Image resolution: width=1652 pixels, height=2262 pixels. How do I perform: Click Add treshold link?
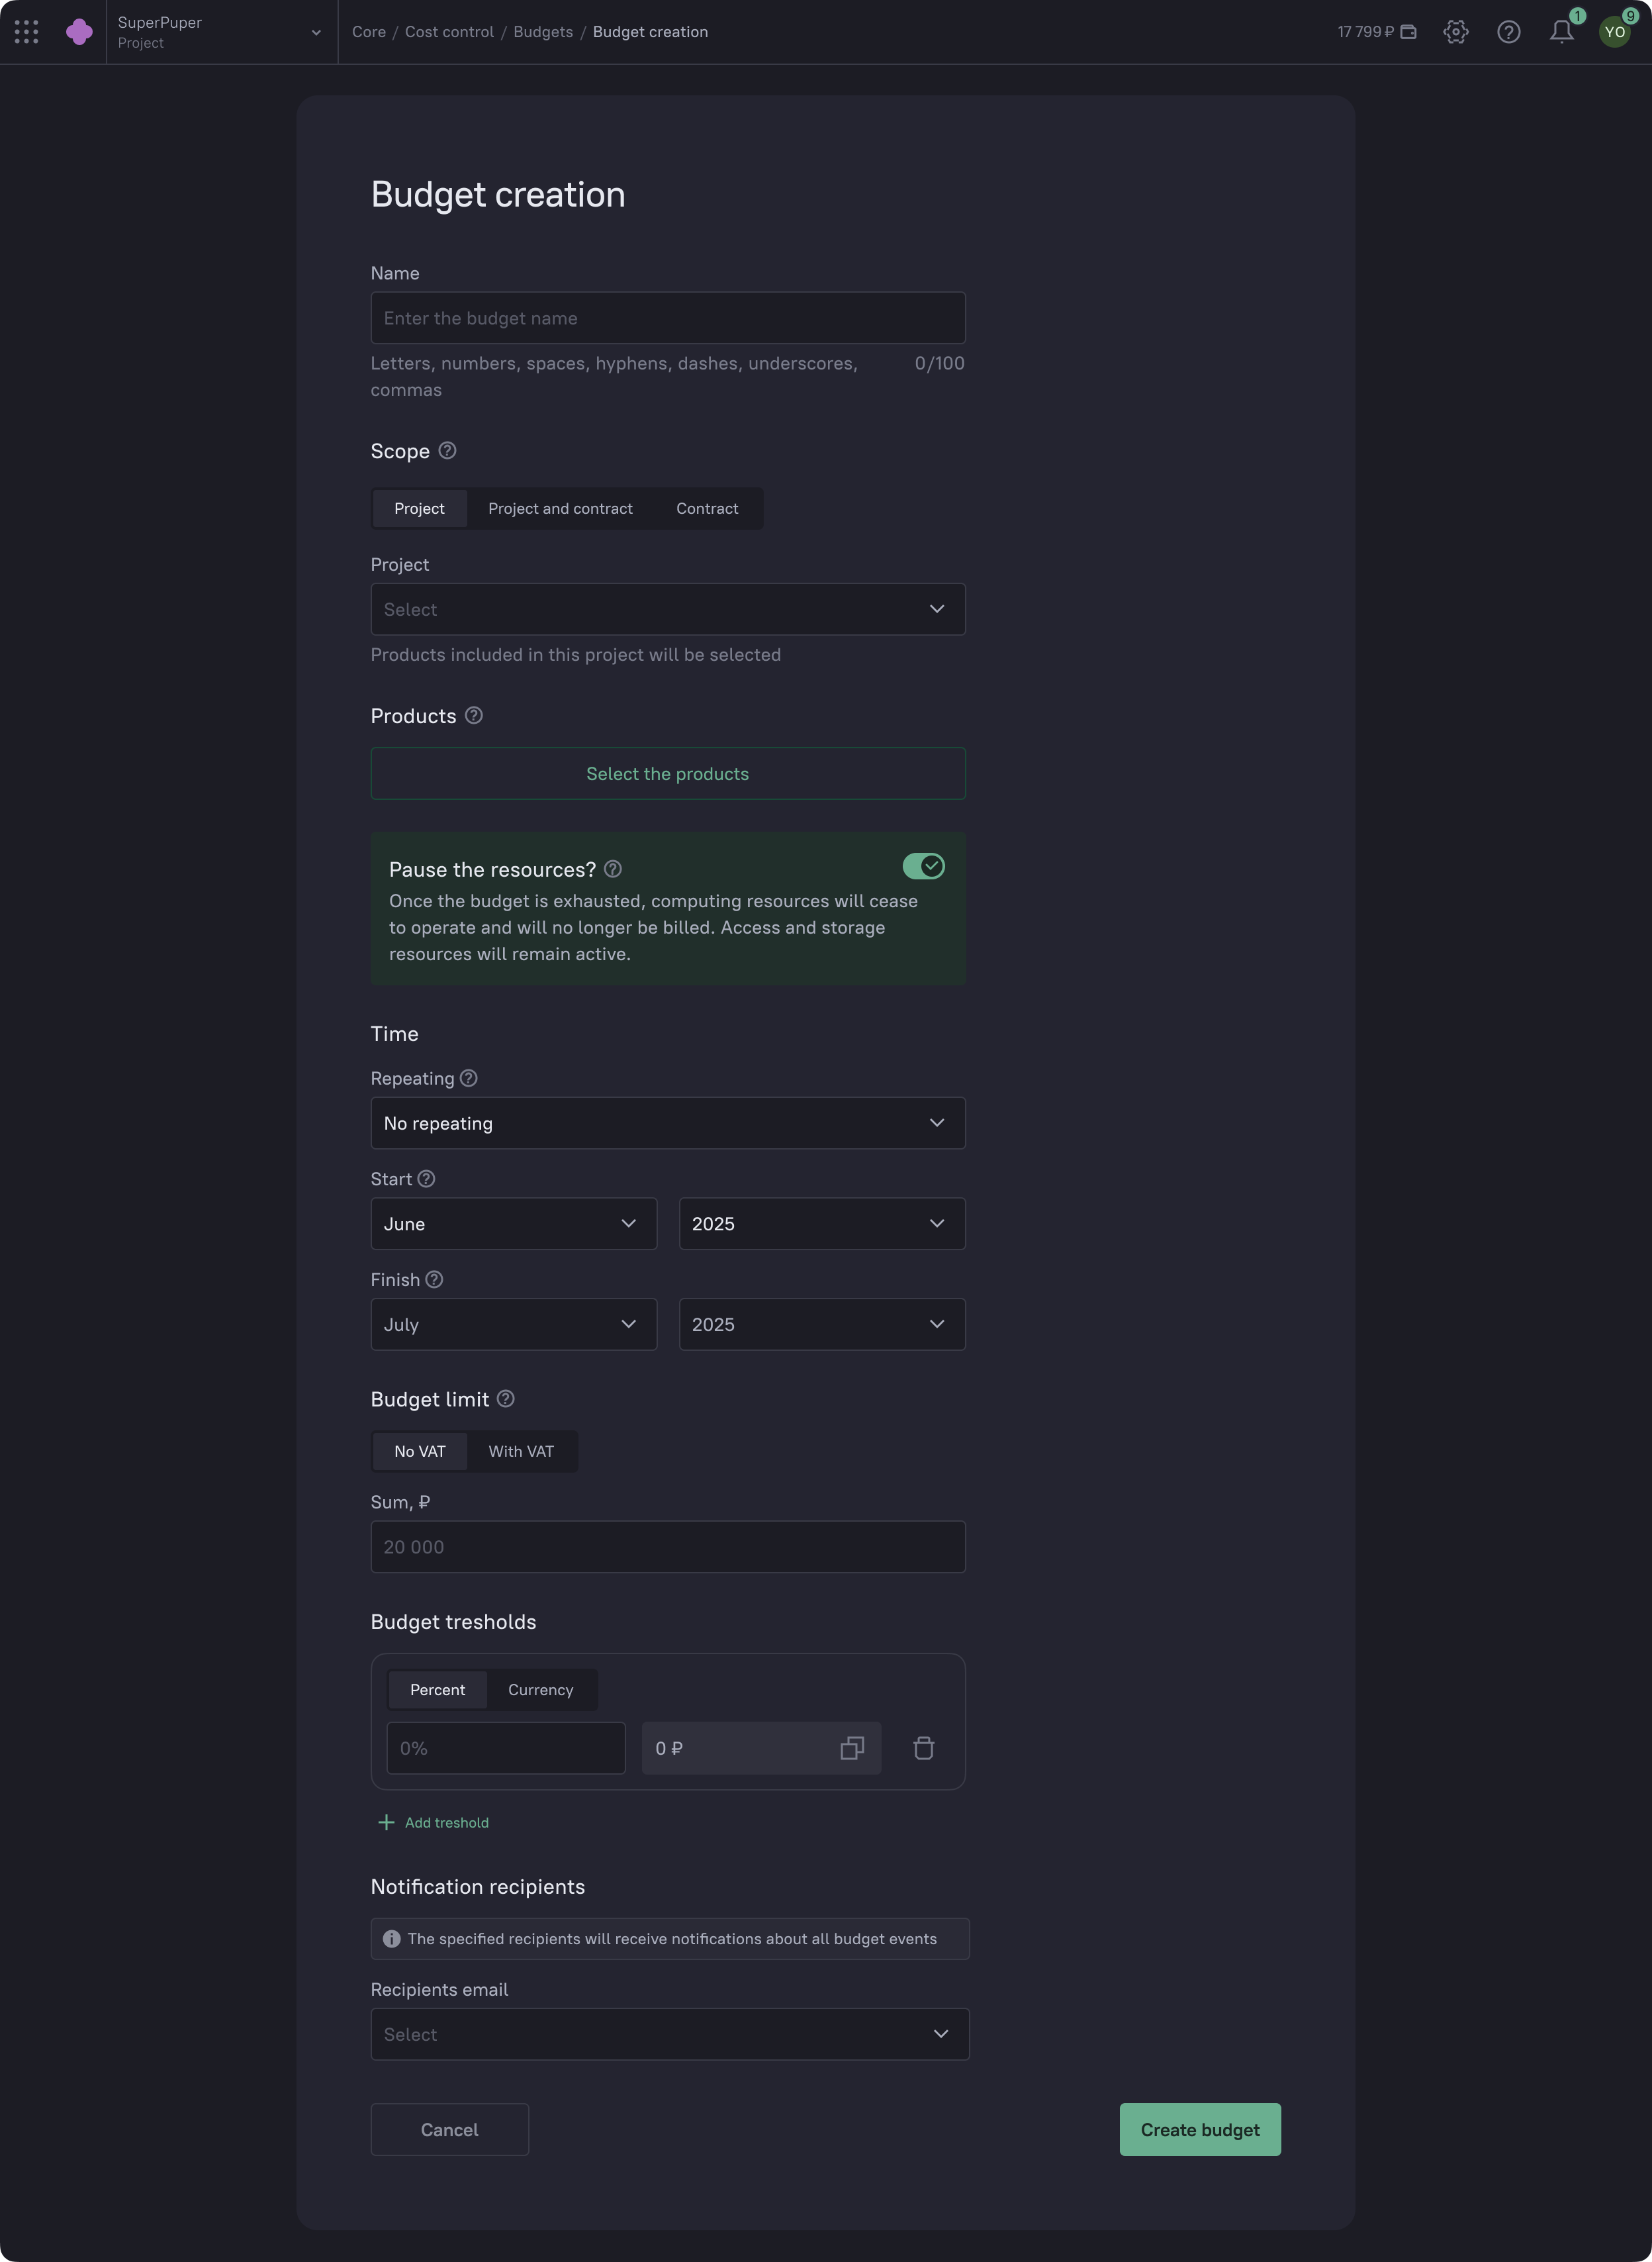tap(433, 1822)
